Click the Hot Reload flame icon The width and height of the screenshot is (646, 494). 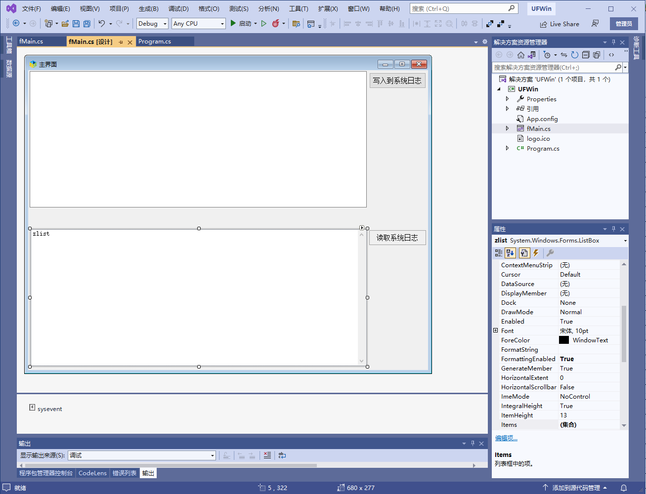click(x=276, y=23)
